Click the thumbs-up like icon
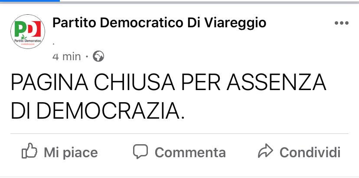This screenshot has width=359, height=178. (29, 151)
